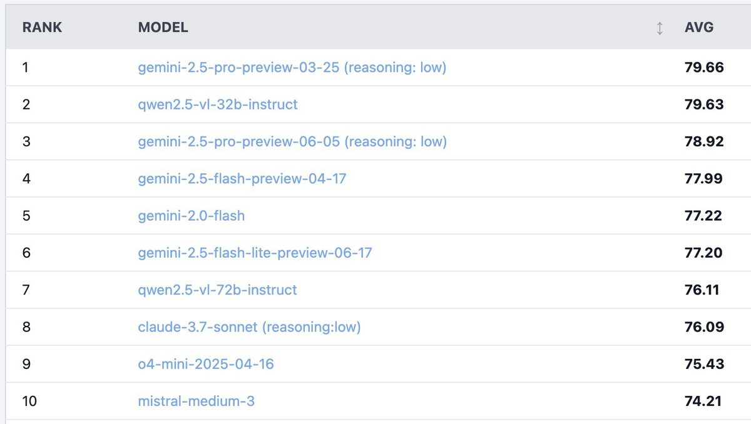Open gemini-2.5-pro-preview-06-05 model link
This screenshot has height=424, width=751.
[x=292, y=141]
